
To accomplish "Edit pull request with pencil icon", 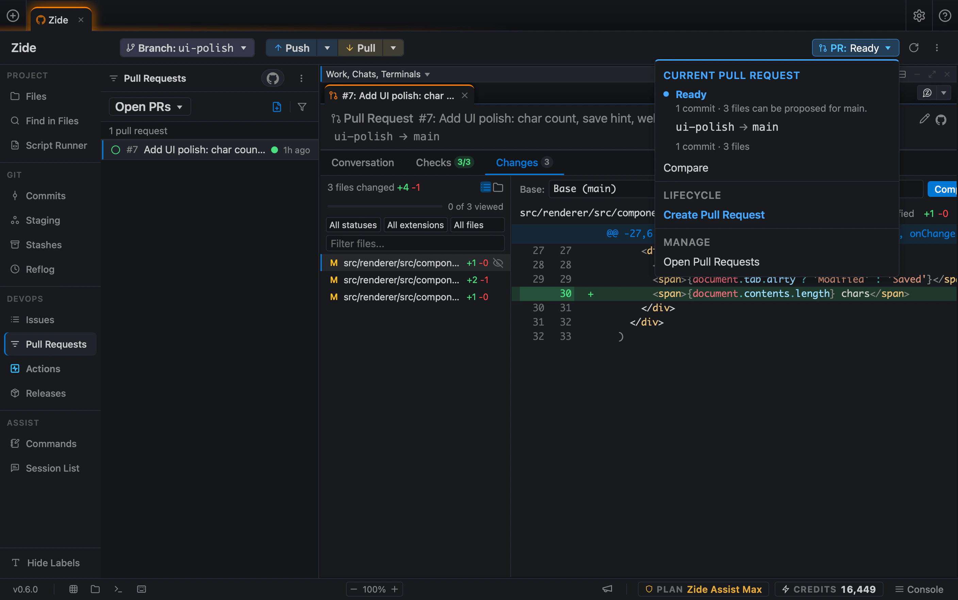I will click(924, 119).
